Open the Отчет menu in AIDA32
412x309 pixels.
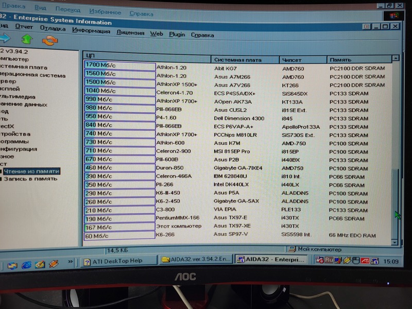click(x=24, y=27)
